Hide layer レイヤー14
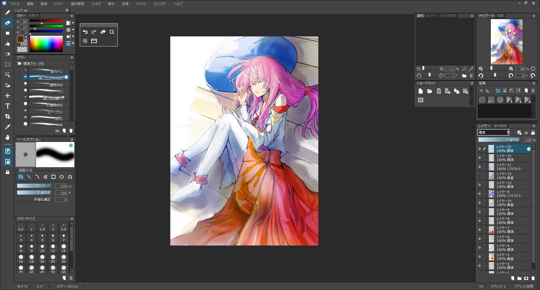This screenshot has width=540, height=290. [x=479, y=158]
